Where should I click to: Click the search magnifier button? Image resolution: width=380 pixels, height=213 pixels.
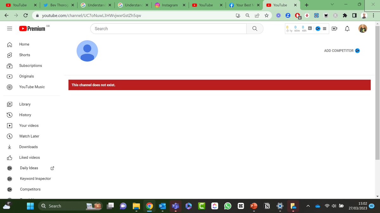click(255, 29)
